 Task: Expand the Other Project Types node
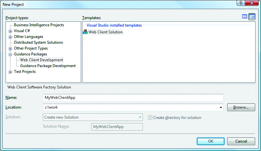coord(10,49)
